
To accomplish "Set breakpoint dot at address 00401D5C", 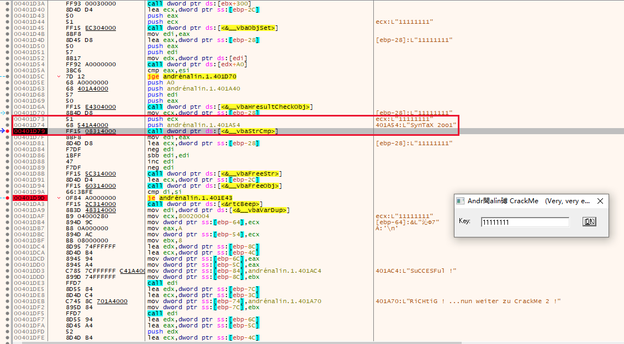I will tap(8, 76).
